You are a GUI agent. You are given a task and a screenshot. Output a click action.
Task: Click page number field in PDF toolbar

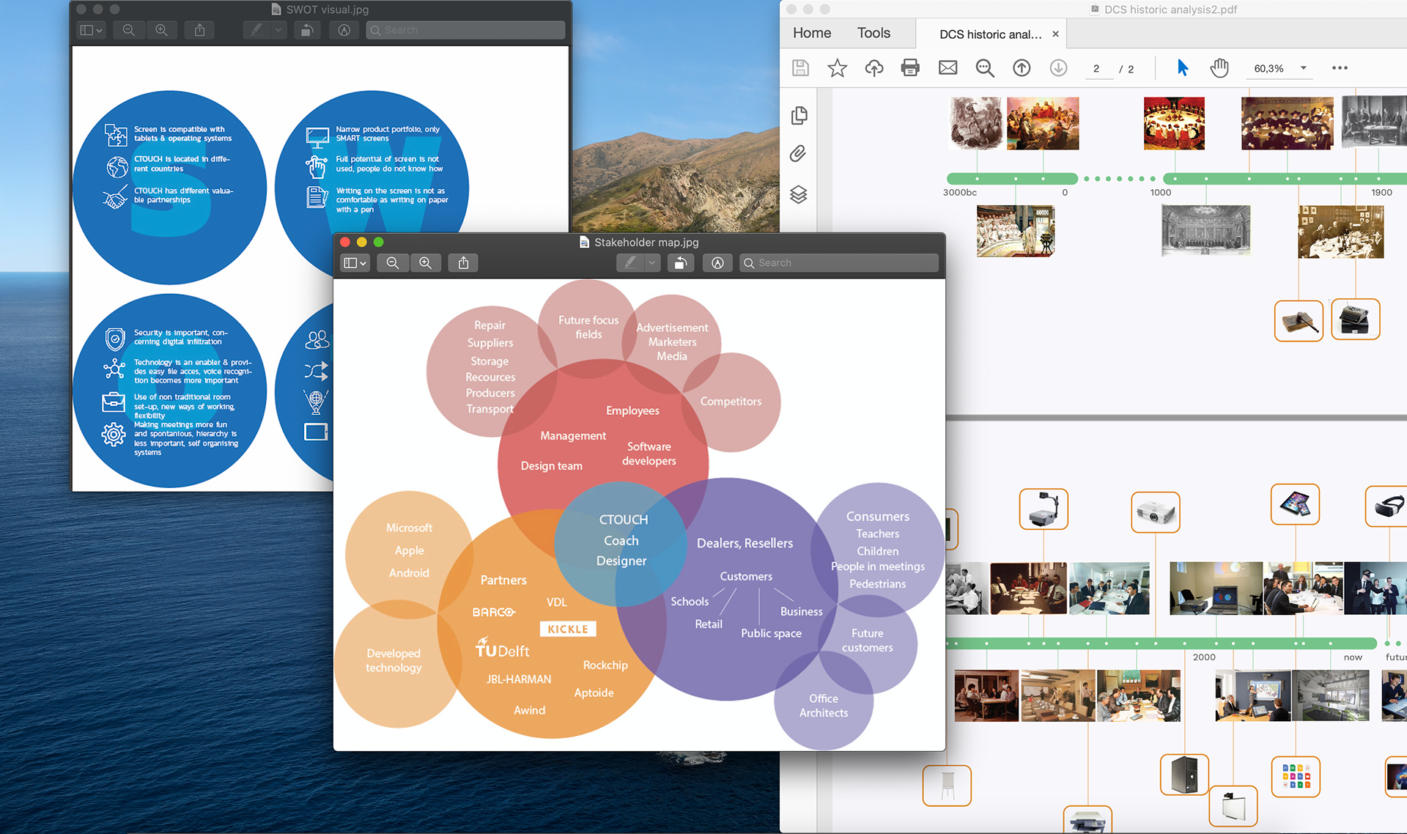click(x=1097, y=69)
